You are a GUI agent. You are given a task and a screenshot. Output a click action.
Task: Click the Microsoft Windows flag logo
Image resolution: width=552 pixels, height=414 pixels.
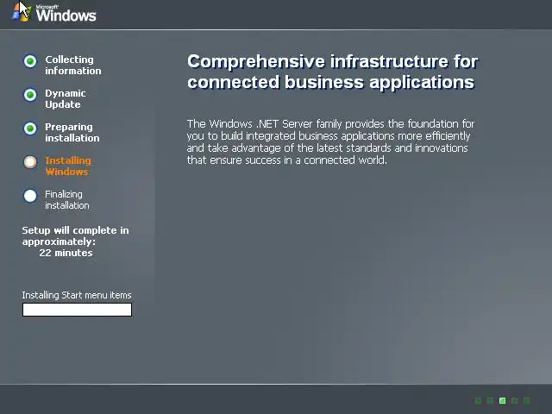click(21, 13)
